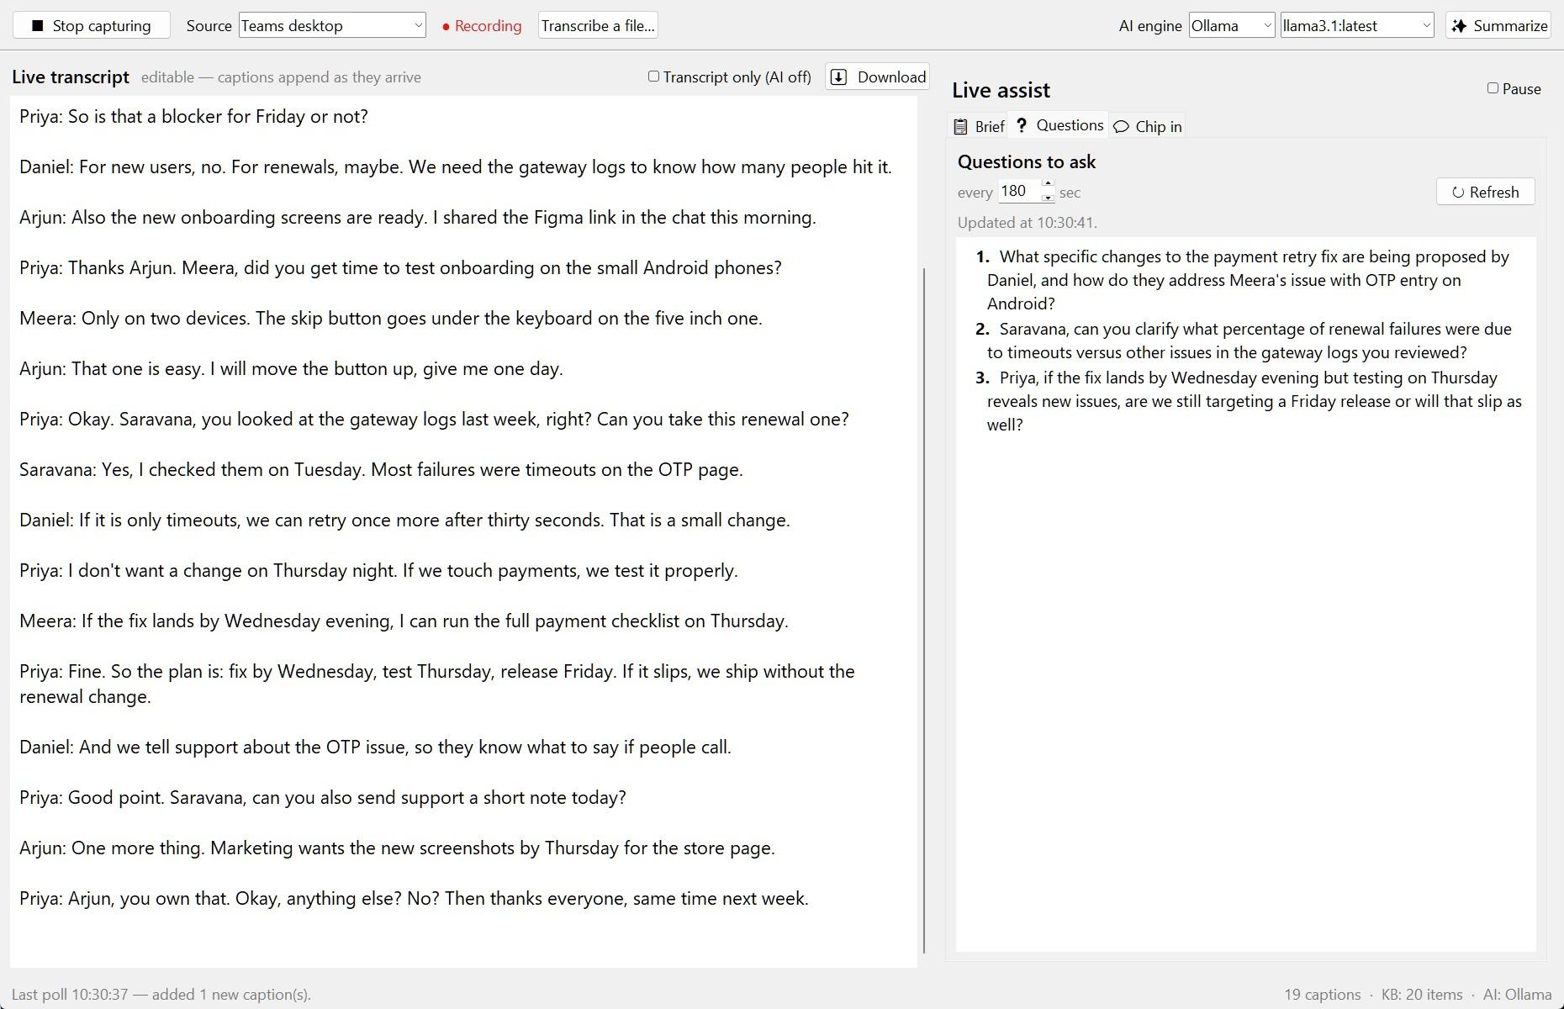Open the Chip in tab
The width and height of the screenshot is (1564, 1009).
(x=1147, y=126)
